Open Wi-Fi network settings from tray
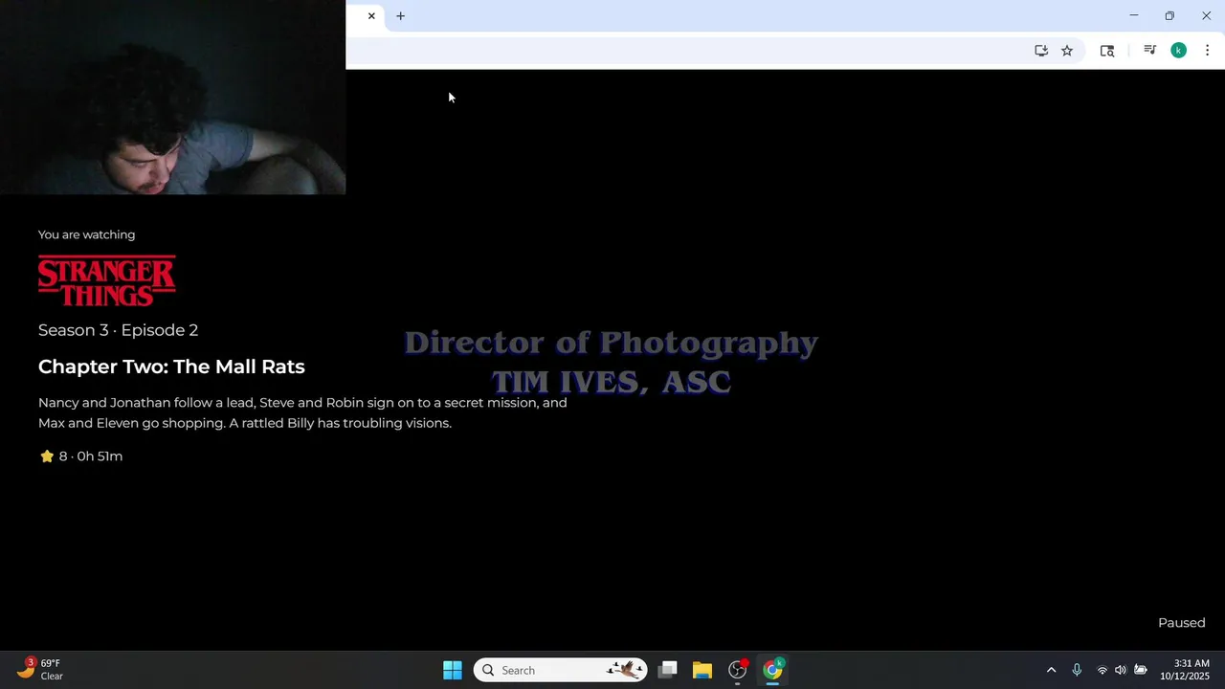The width and height of the screenshot is (1225, 689). [1102, 670]
